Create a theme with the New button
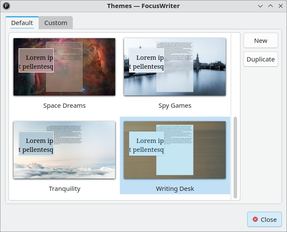This screenshot has height=232, width=287. point(261,41)
